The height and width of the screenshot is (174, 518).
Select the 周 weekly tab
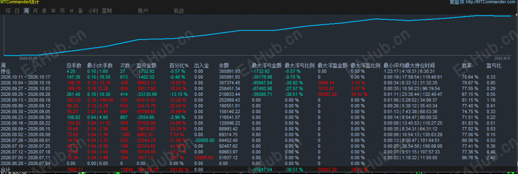click(x=26, y=11)
